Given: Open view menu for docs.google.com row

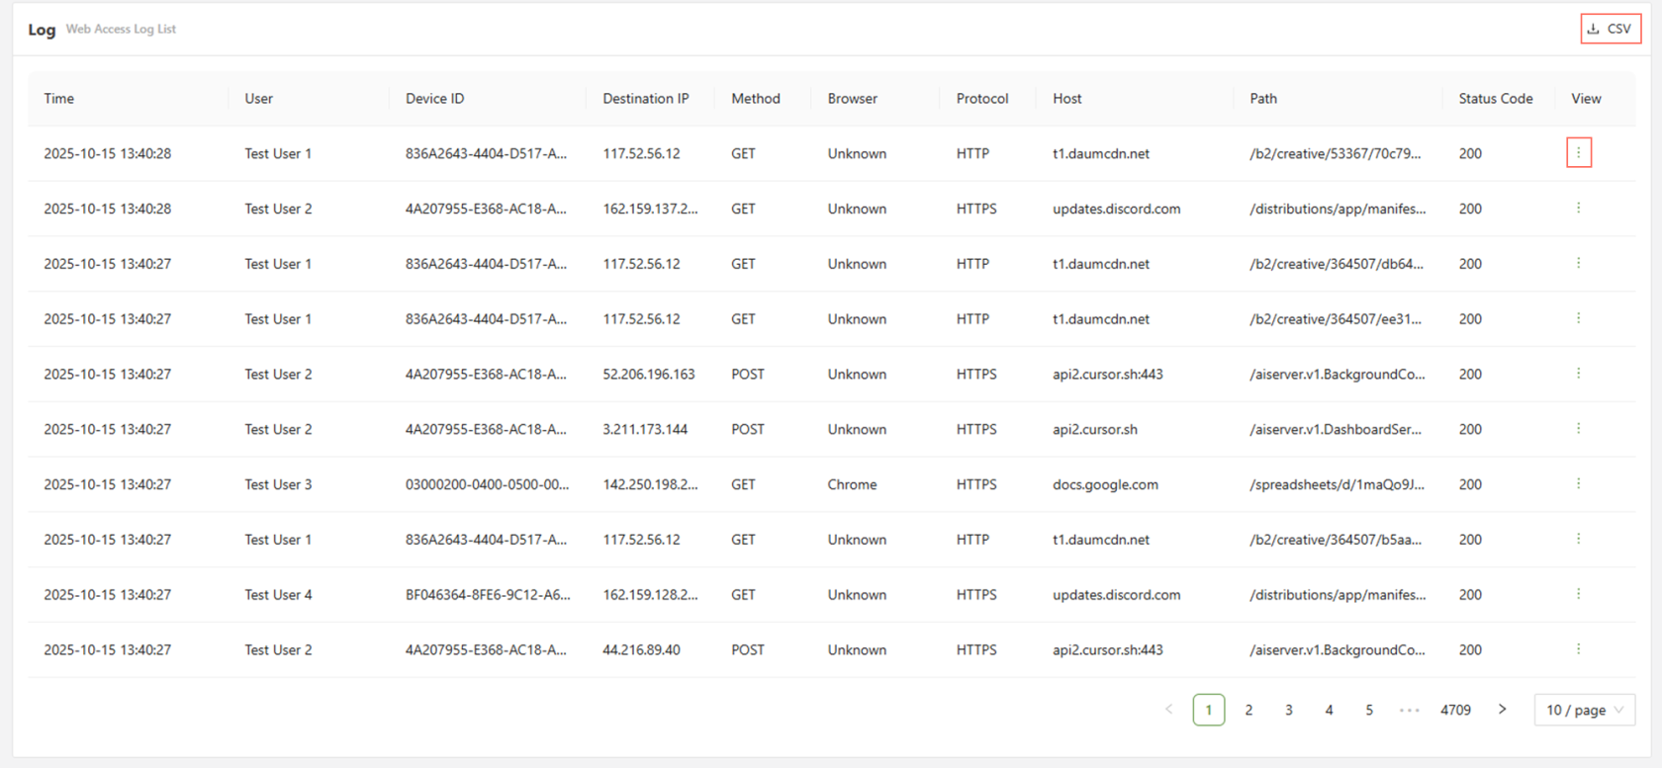Looking at the screenshot, I should click(x=1578, y=484).
